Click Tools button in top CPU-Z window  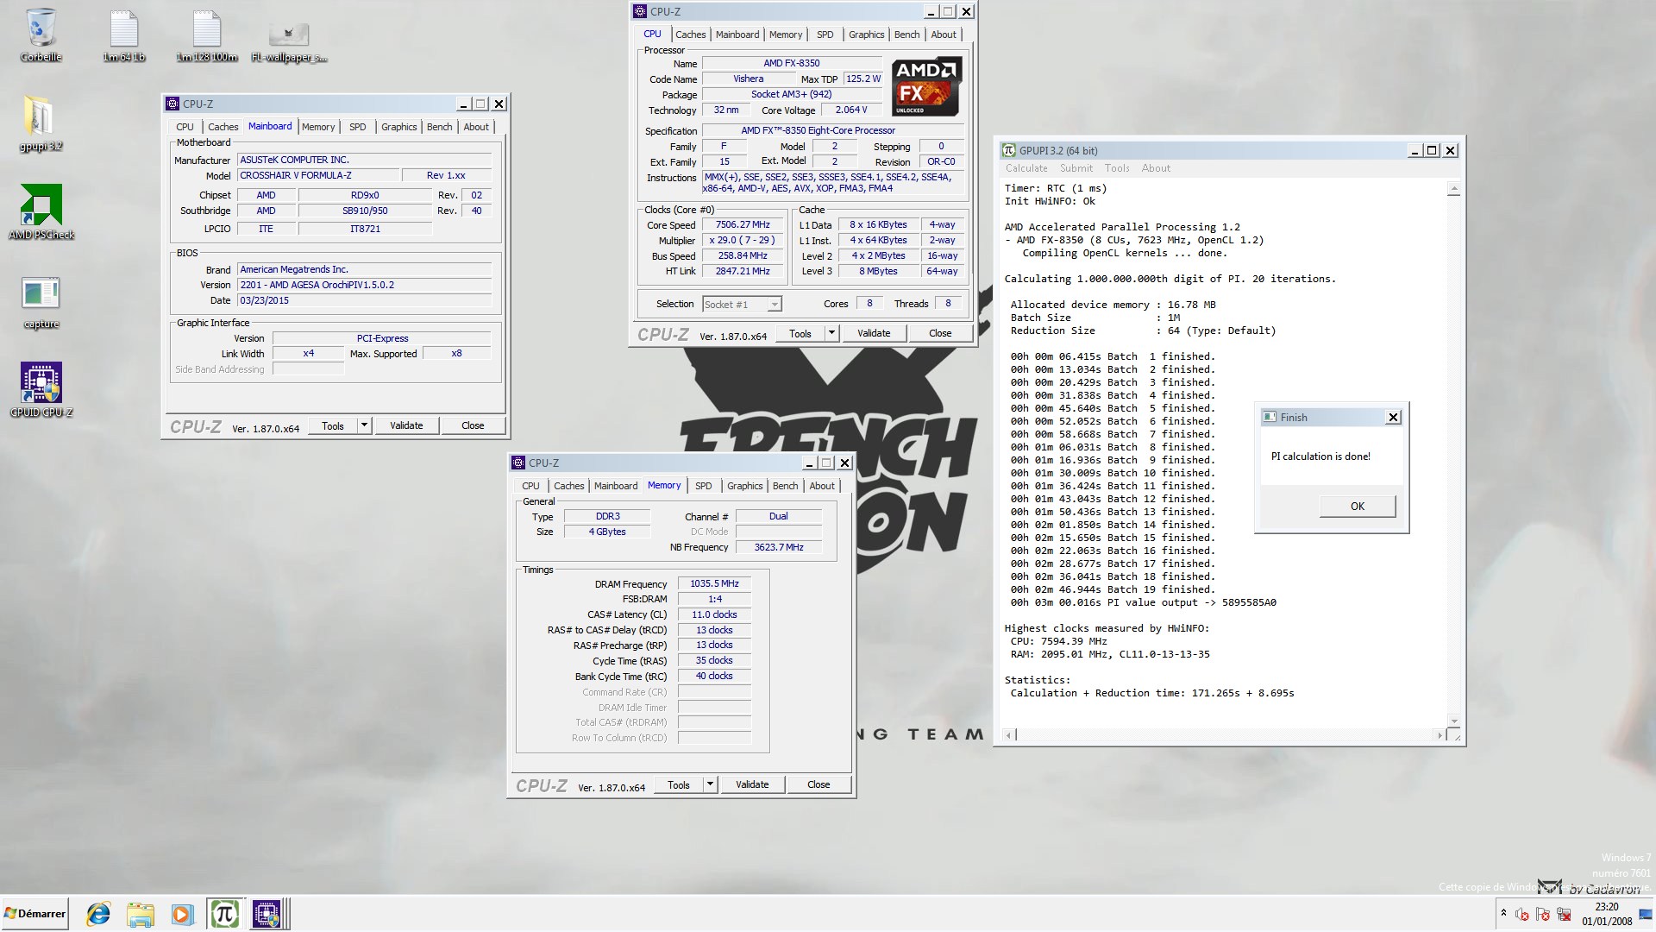800,333
